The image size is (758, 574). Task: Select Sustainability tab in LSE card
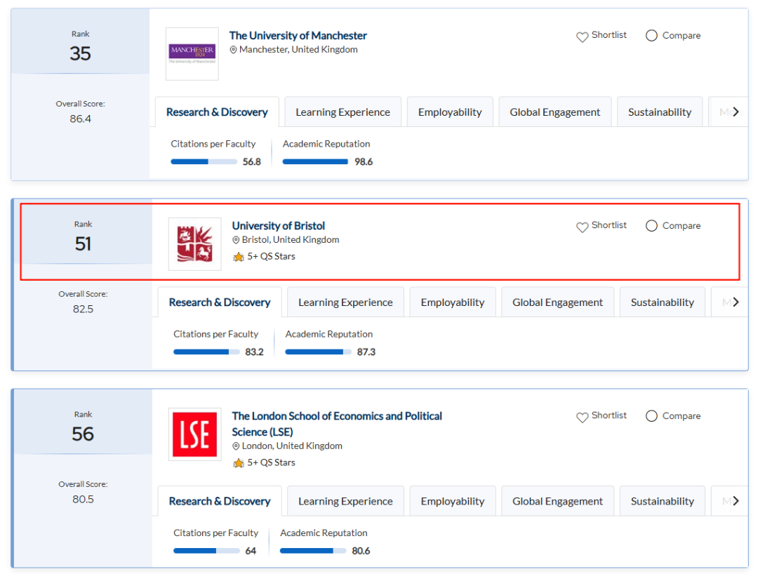pyautogui.click(x=662, y=501)
